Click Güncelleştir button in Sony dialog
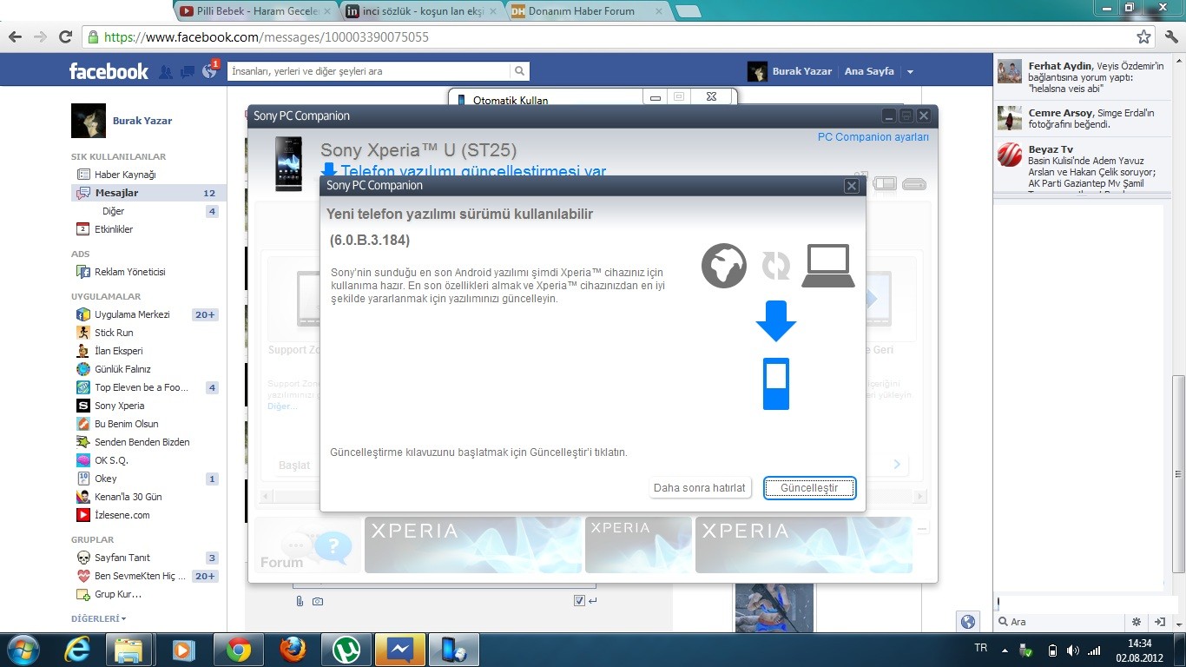1186x667 pixels. 809,488
